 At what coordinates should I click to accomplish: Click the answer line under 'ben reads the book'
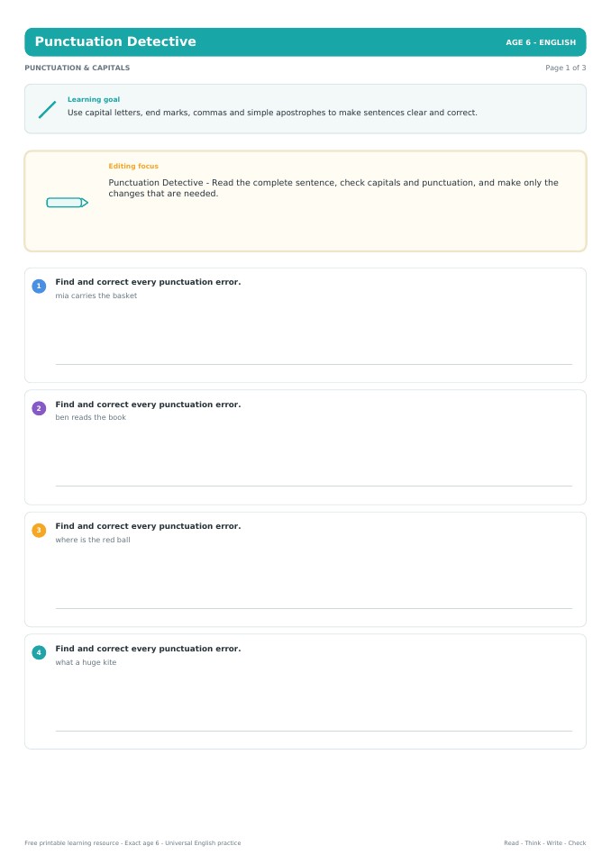(x=314, y=486)
